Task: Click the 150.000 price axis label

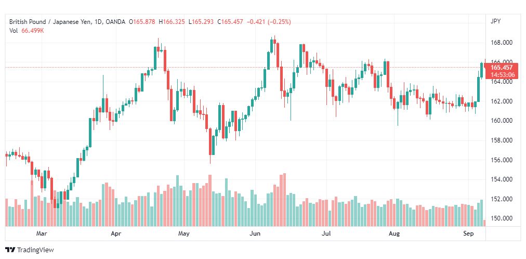Action: coord(499,218)
